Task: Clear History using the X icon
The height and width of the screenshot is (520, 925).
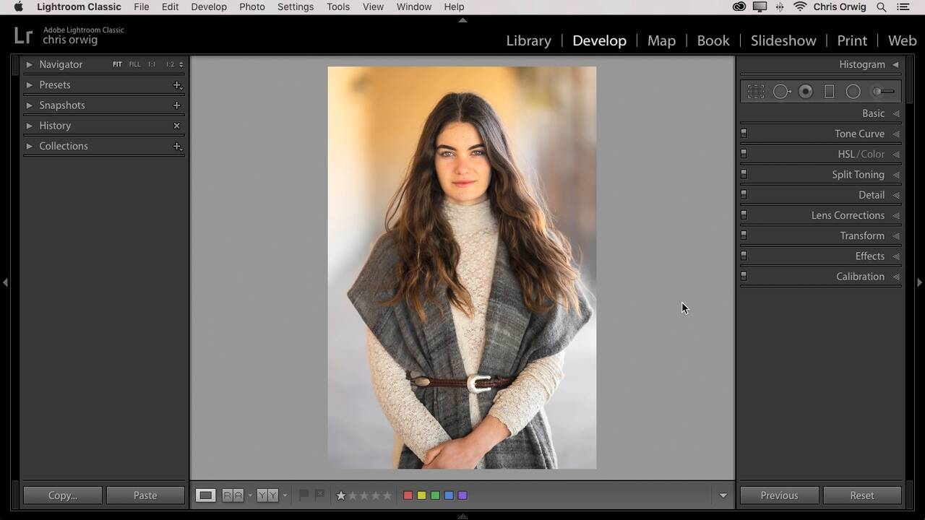Action: (176, 126)
